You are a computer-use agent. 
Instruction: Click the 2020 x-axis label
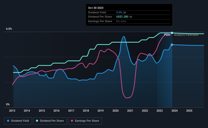tap(116, 111)
